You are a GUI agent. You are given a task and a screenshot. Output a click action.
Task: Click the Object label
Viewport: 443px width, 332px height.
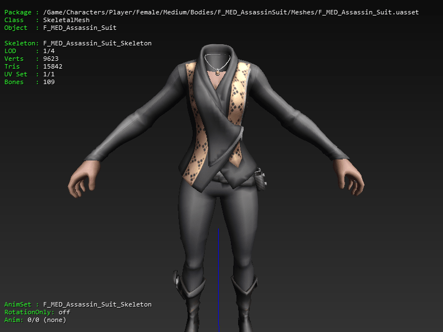click(x=16, y=28)
